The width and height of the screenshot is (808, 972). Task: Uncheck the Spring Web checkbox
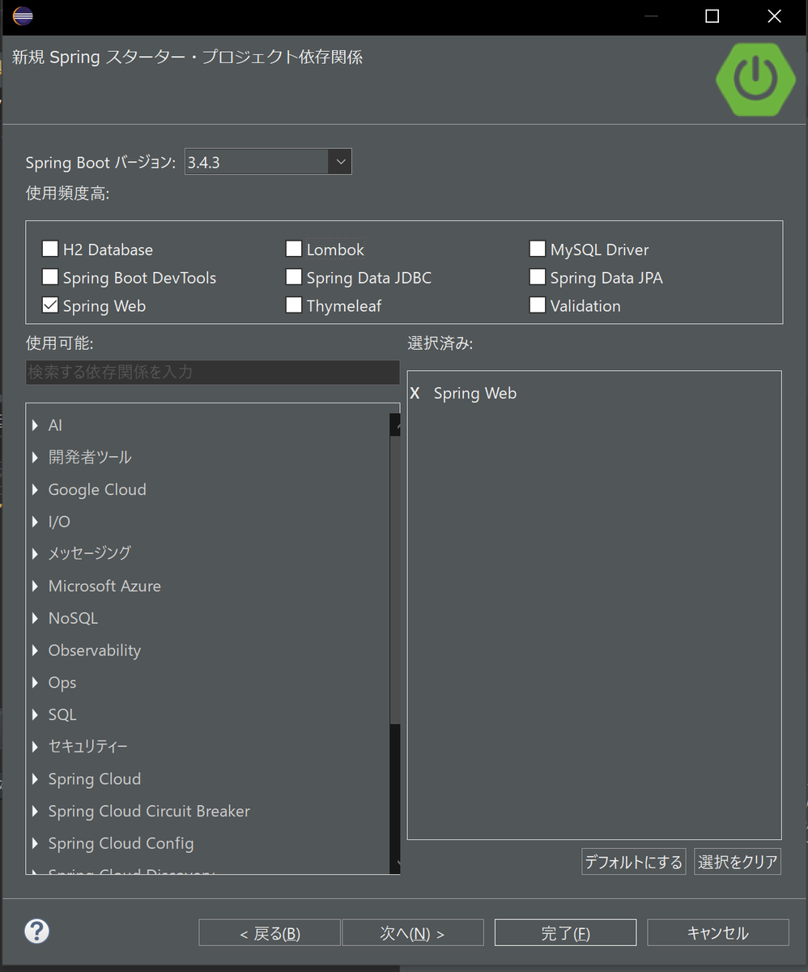[50, 305]
